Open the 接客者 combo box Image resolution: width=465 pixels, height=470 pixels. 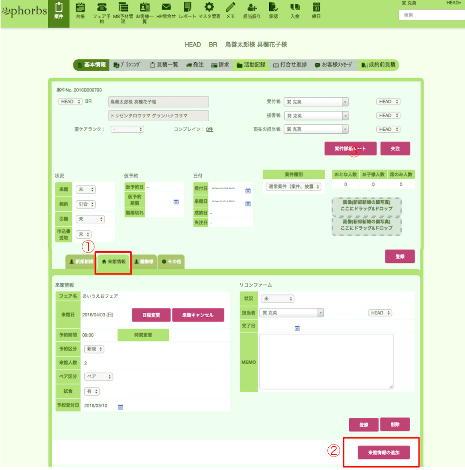[x=316, y=115]
